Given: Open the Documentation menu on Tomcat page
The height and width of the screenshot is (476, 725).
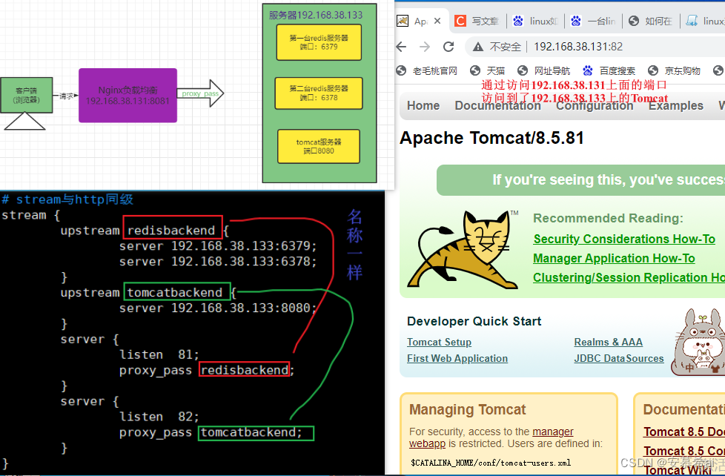Looking at the screenshot, I should (497, 106).
